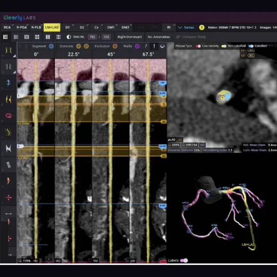Select the R-PLB vessel tab

pyautogui.click(x=36, y=27)
